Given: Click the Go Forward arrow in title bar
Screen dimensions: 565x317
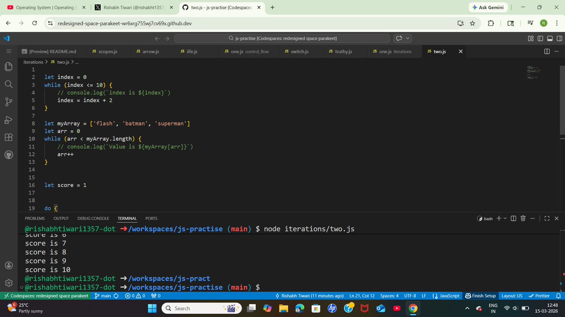Looking at the screenshot, I should [x=166, y=39].
